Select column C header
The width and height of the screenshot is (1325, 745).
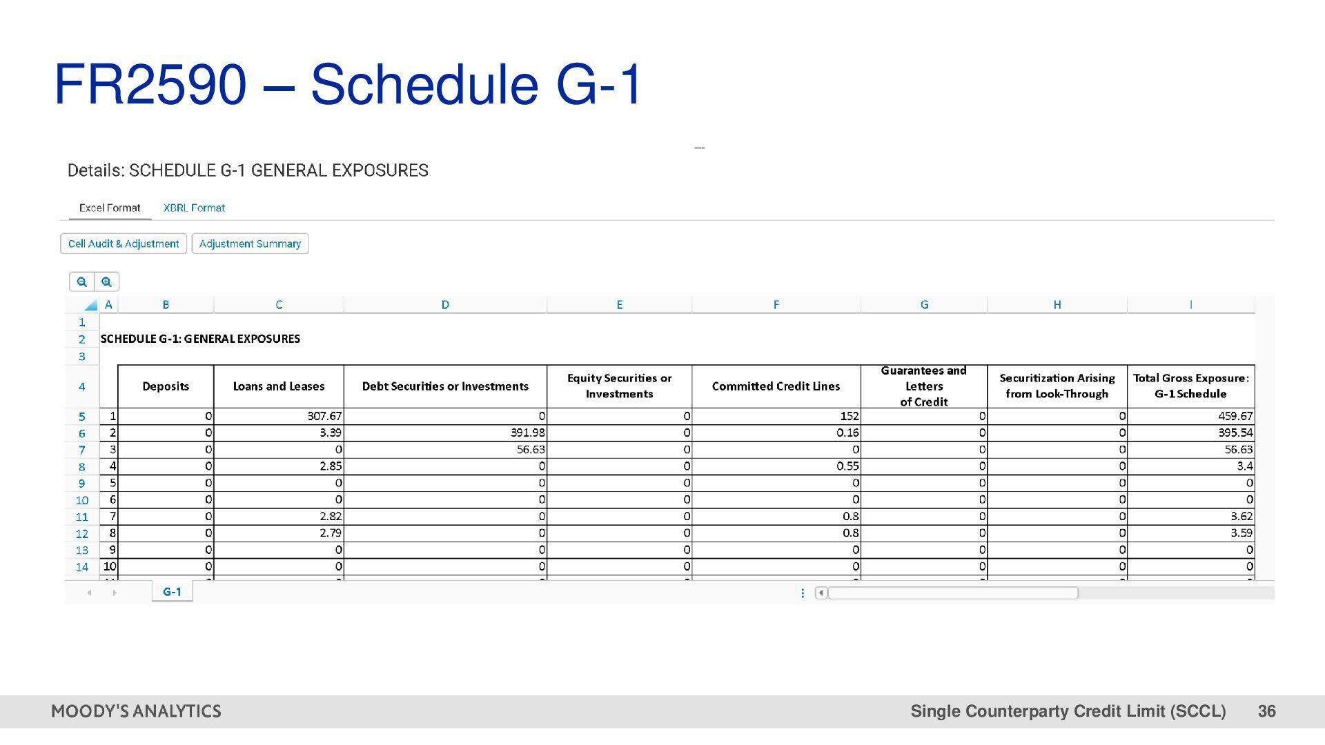(279, 305)
